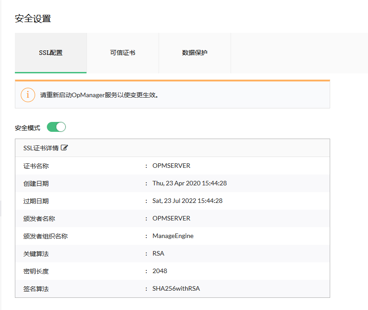
Task: Click the orange info icon in the notice
Action: point(28,95)
